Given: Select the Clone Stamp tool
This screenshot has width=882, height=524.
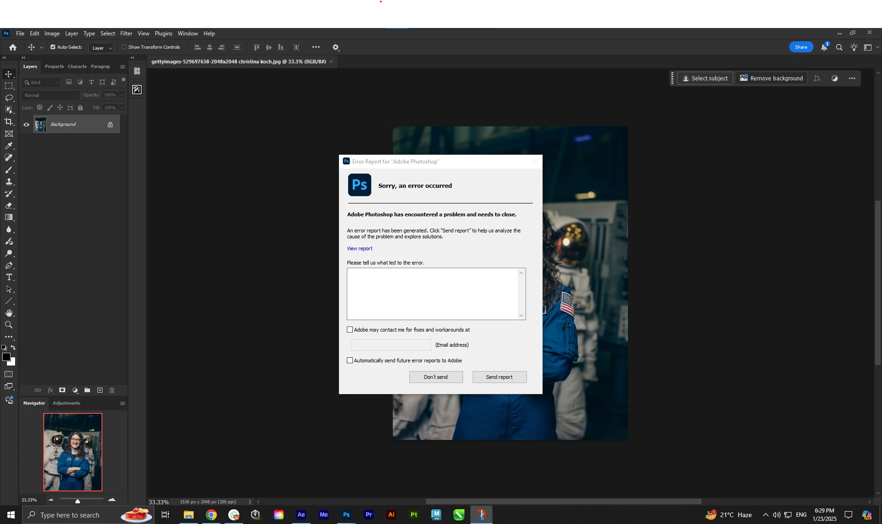Looking at the screenshot, I should click(x=9, y=182).
